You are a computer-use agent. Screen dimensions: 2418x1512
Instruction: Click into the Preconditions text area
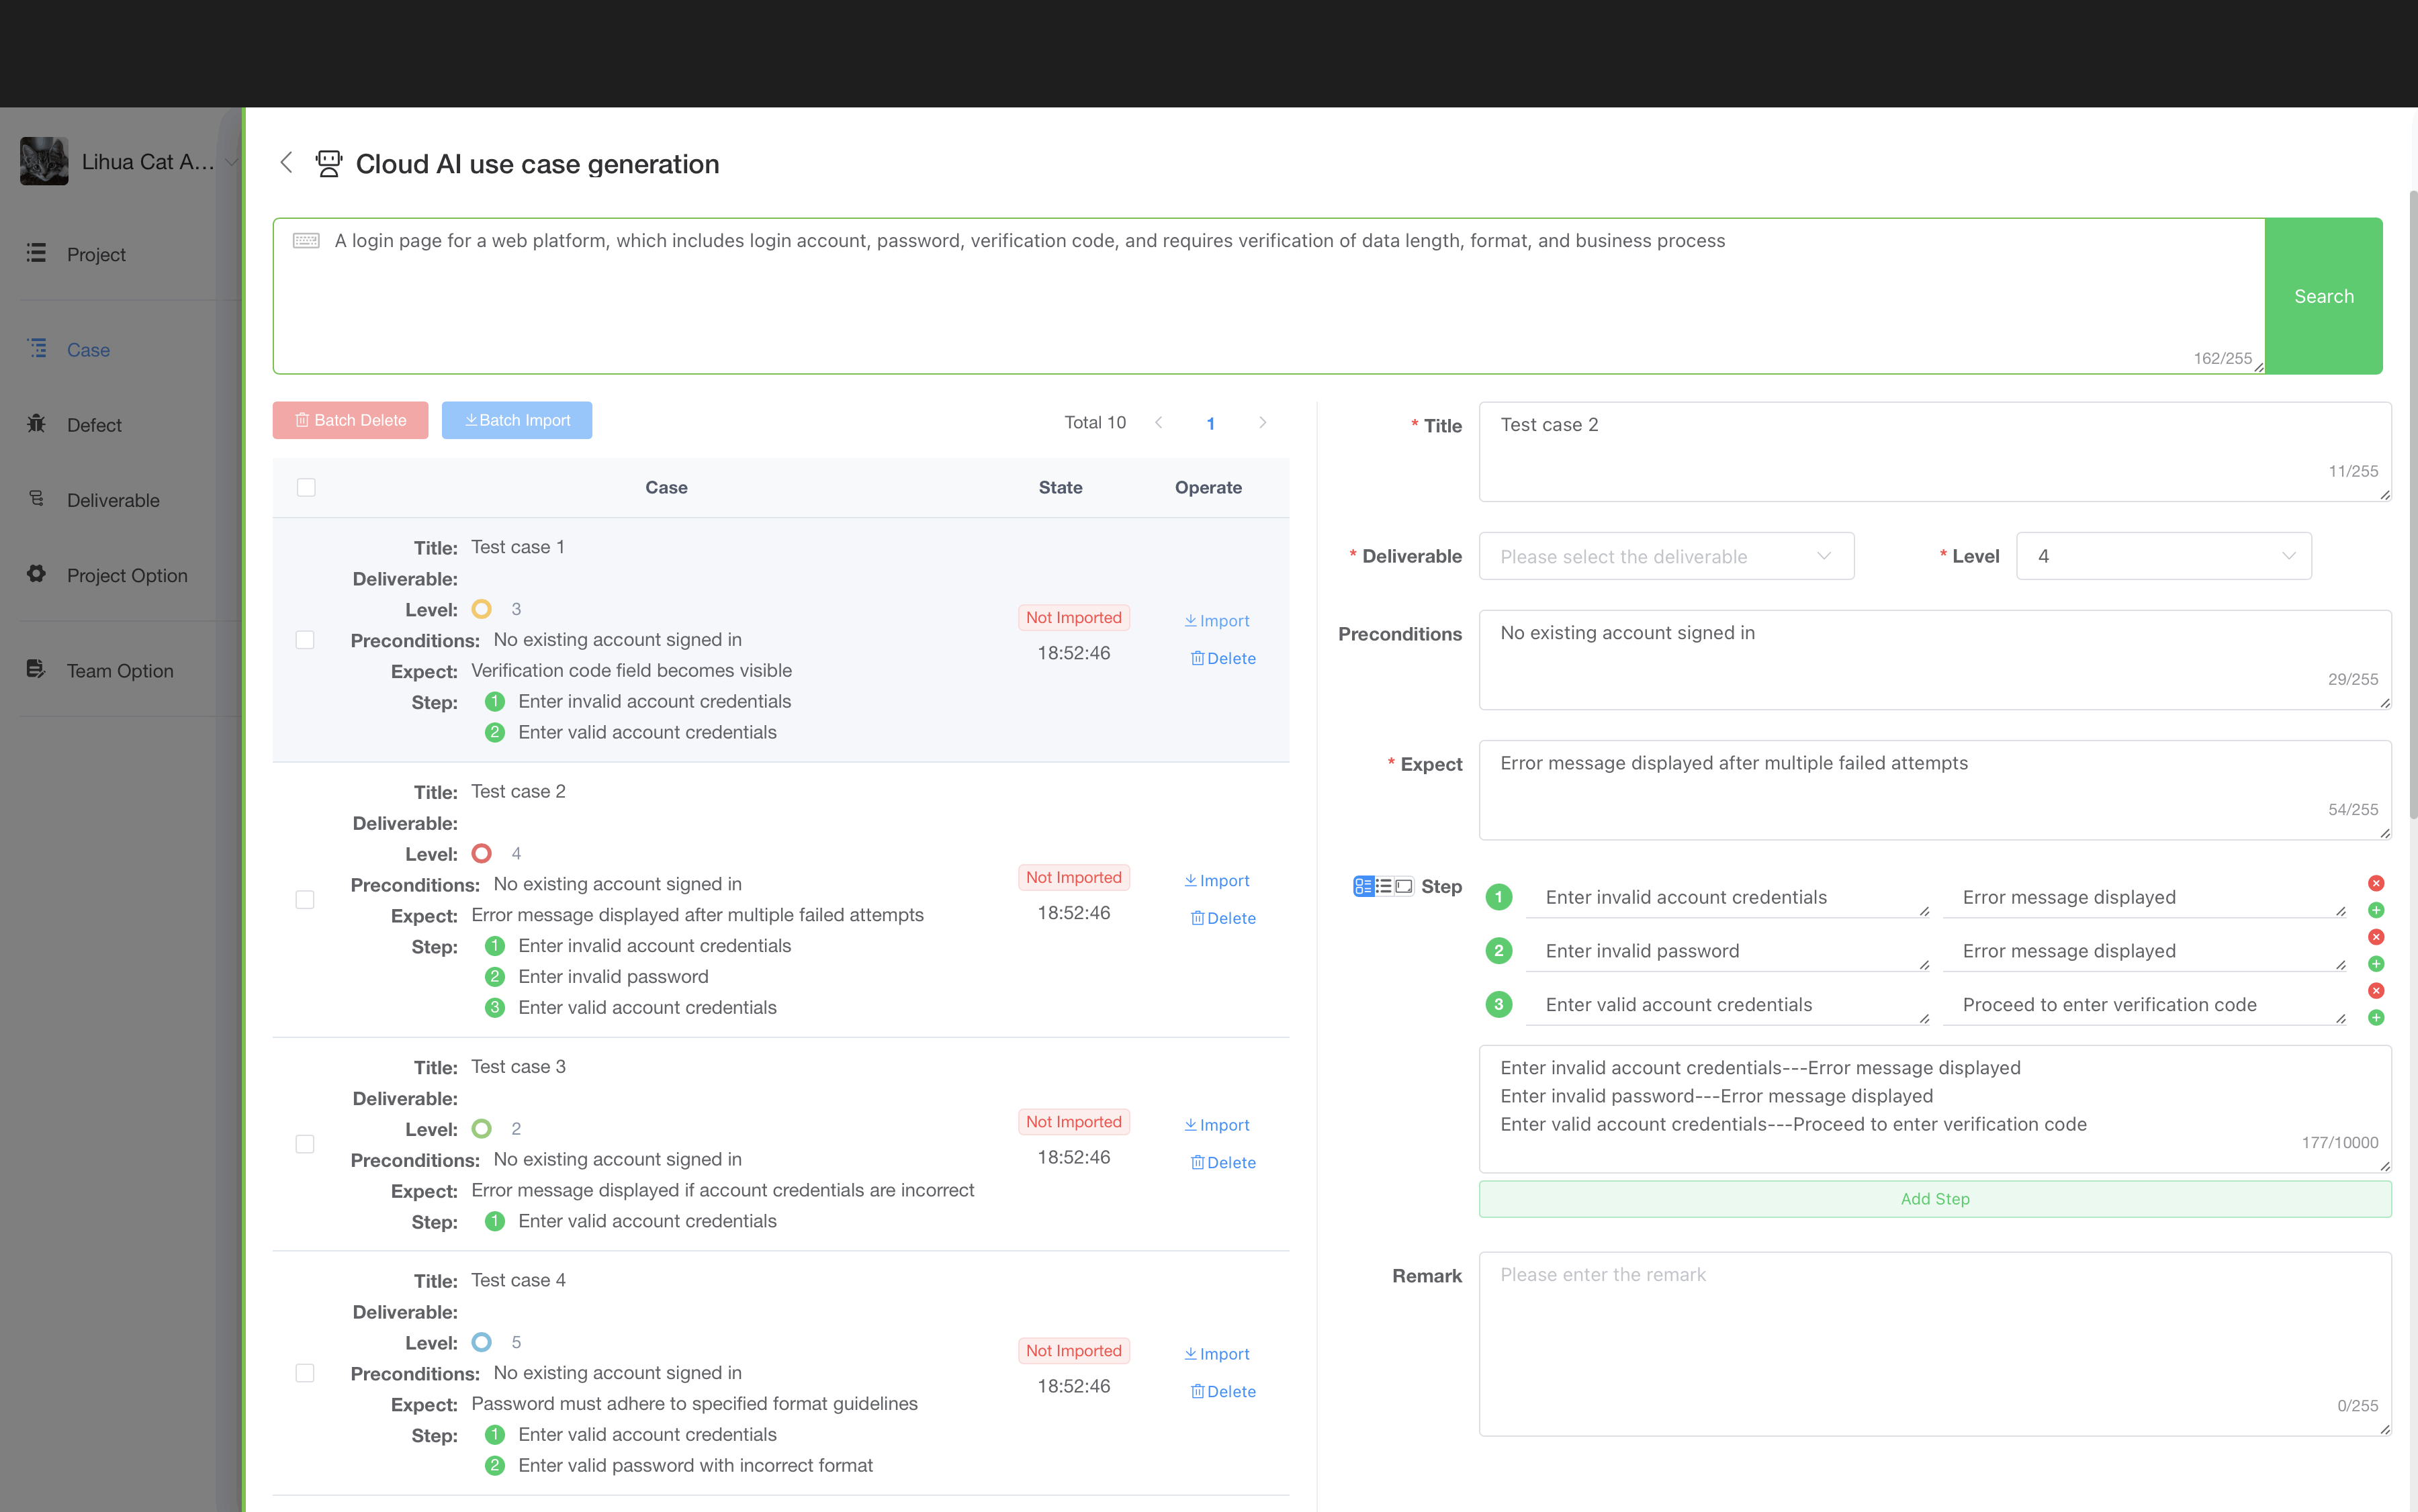pos(1935,660)
